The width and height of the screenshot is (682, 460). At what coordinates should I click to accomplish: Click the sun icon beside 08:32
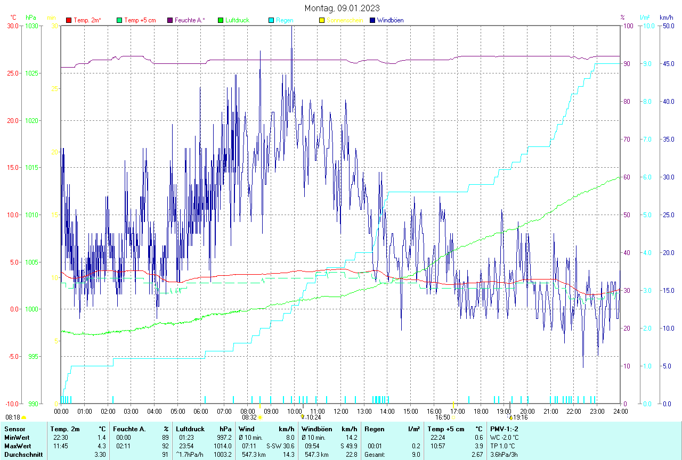(260, 418)
